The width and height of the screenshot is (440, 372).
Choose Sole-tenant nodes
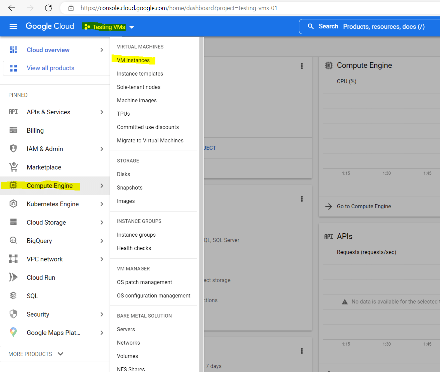coord(139,87)
